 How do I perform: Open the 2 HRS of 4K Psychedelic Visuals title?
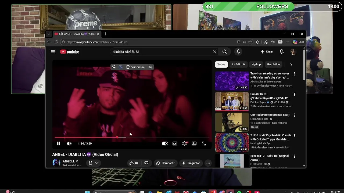pyautogui.click(x=271, y=137)
